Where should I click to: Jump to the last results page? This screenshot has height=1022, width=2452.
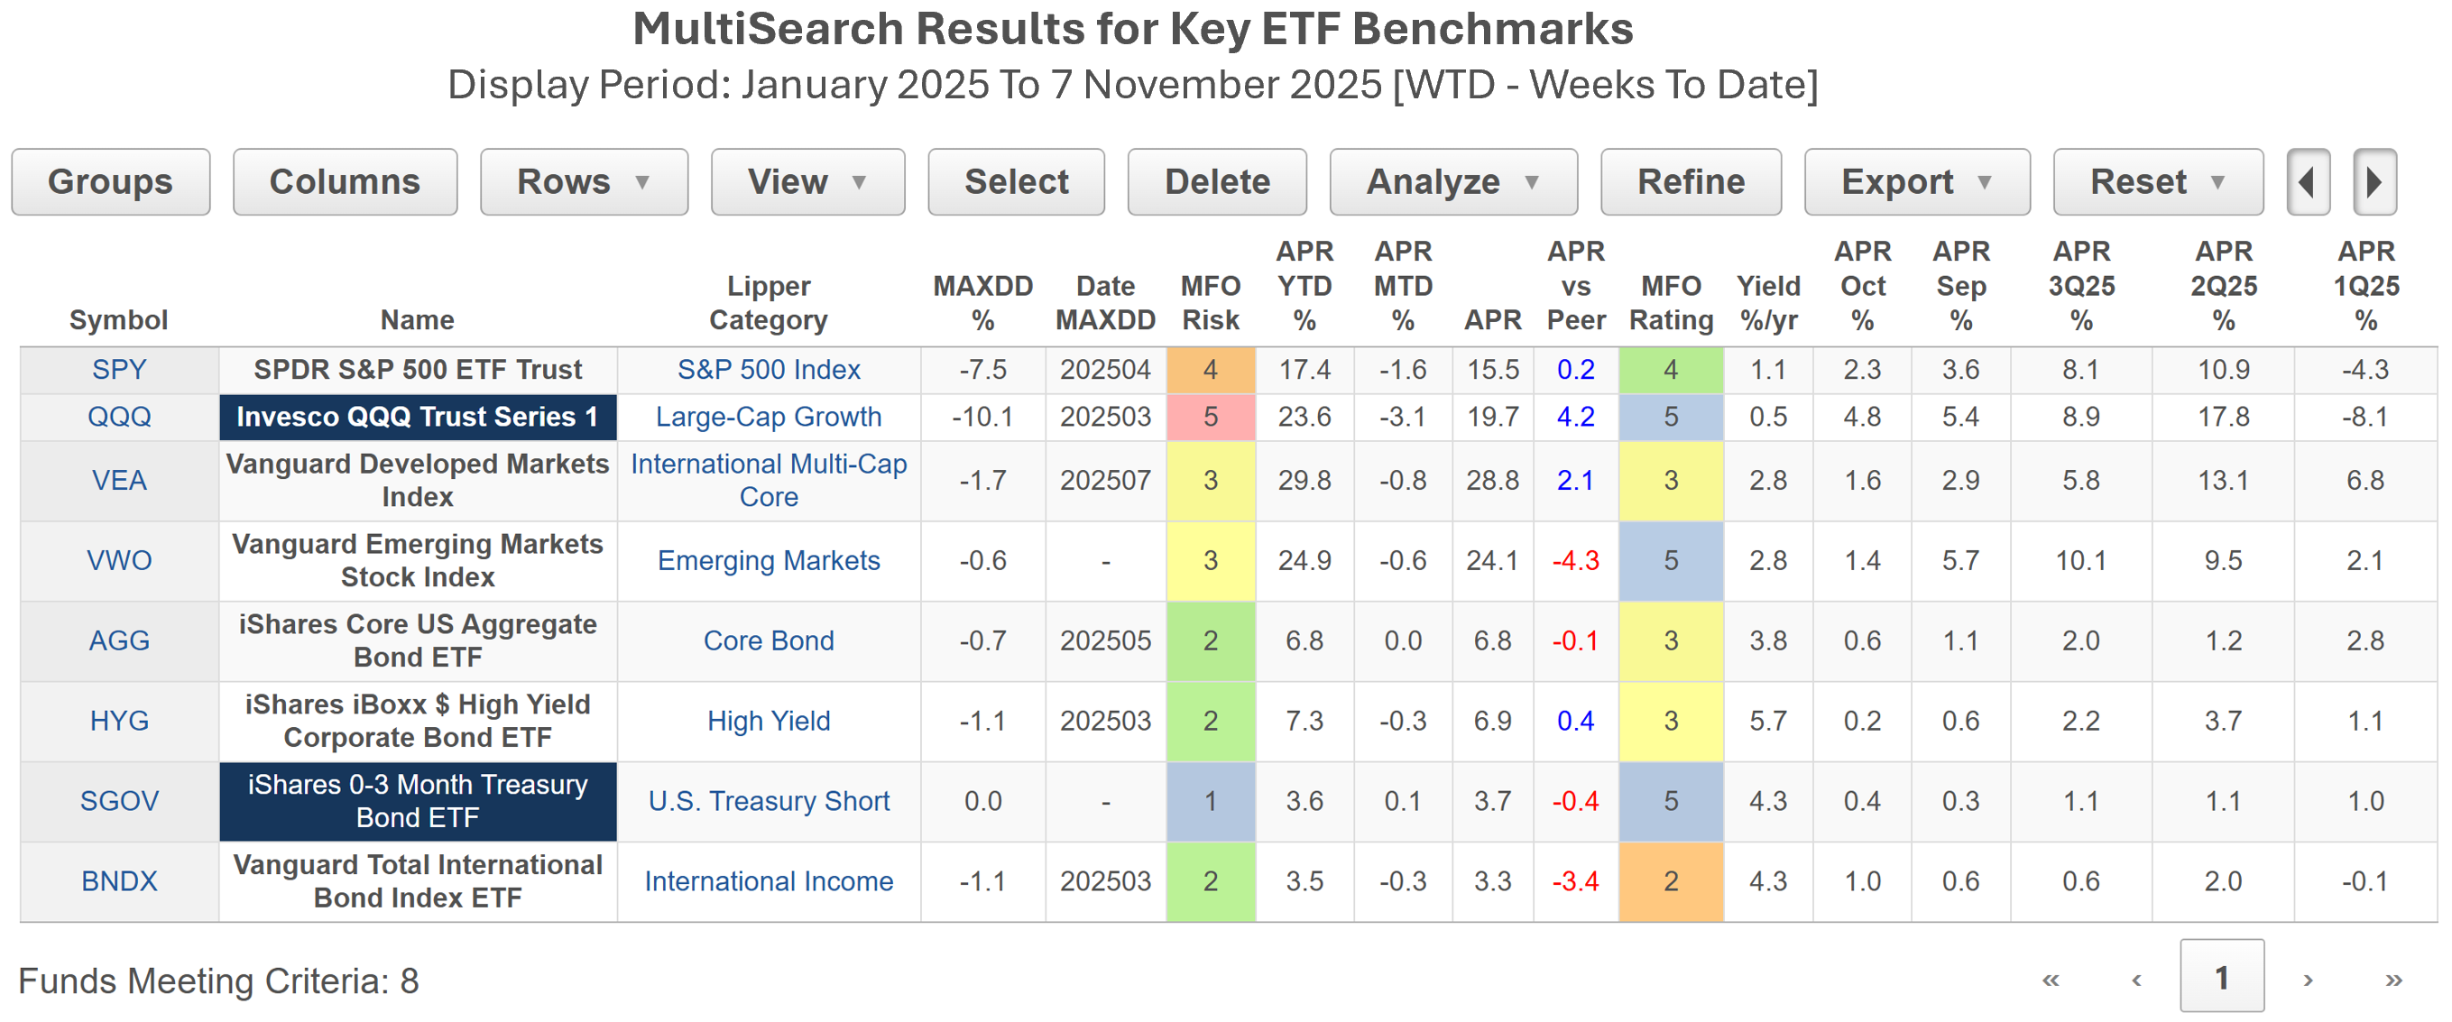pos(2393,980)
